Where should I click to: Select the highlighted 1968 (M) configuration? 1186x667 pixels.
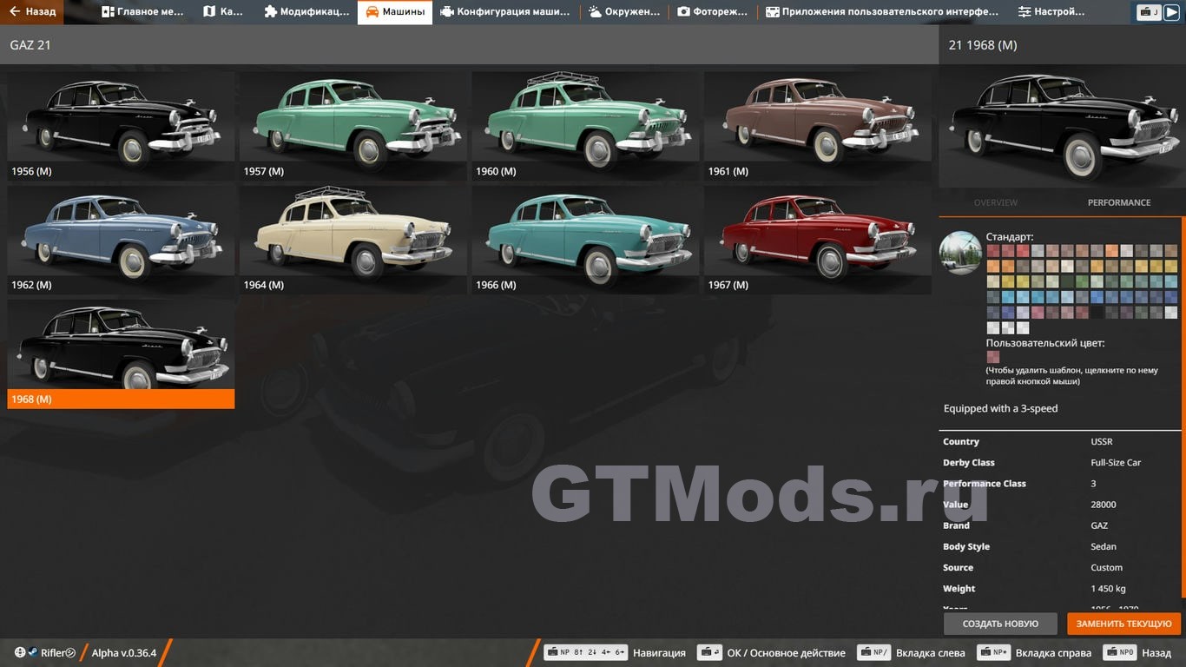click(121, 353)
